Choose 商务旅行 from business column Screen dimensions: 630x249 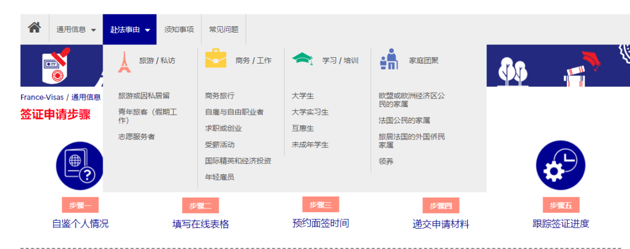pyautogui.click(x=220, y=96)
